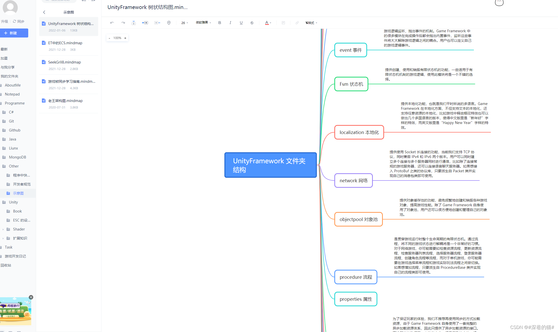Viewport: 558px width, 332px height.
Task: Expand the Shader folder arrow
Action: [x=3, y=229]
